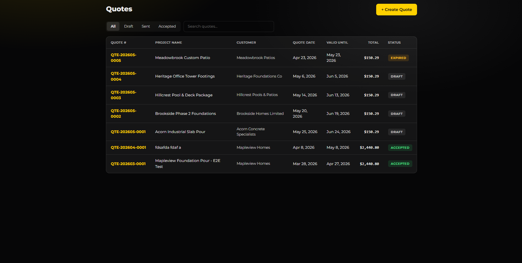Click the Customer column header
522x263 pixels.
246,43
